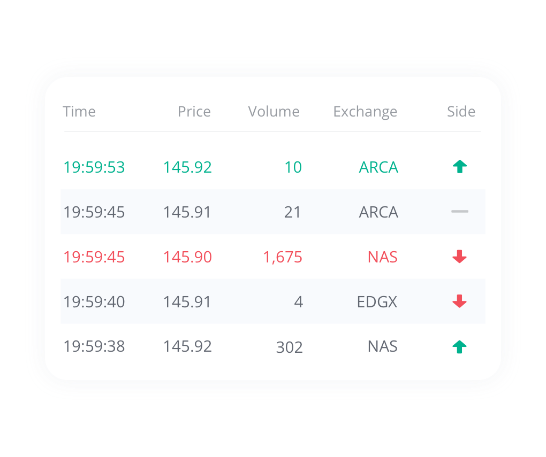546x457 pixels.
Task: Click the red NAS exchange label
Action: coord(382,257)
